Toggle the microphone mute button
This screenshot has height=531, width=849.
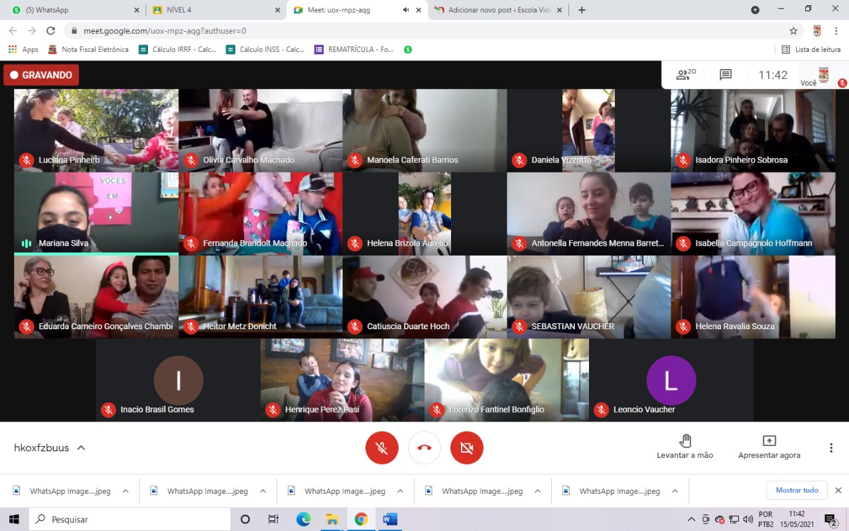[382, 448]
